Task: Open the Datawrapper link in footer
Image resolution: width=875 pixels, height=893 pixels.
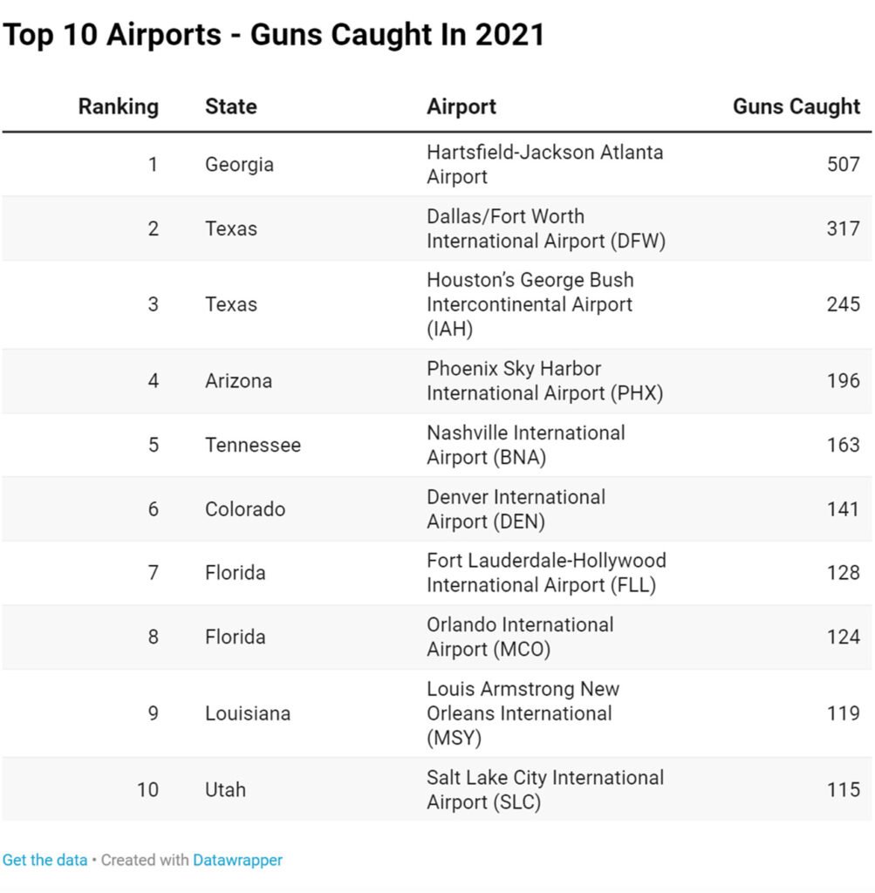Action: [237, 860]
